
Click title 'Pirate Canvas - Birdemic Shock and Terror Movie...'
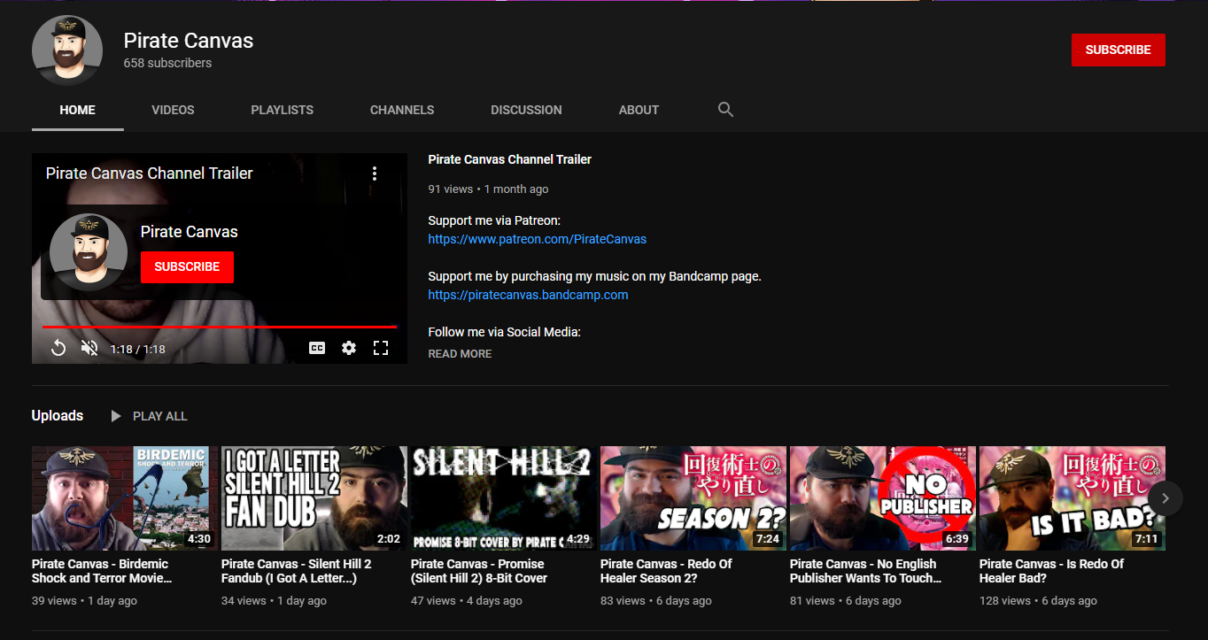coord(102,571)
